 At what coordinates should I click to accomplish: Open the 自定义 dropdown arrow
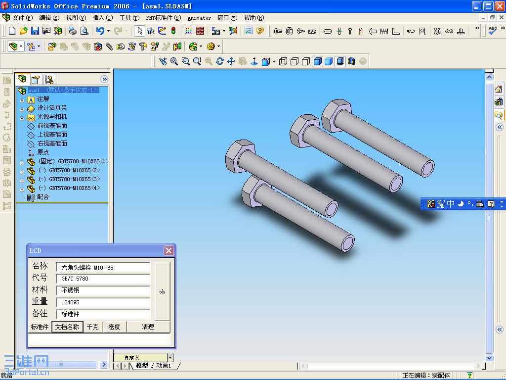point(170,357)
